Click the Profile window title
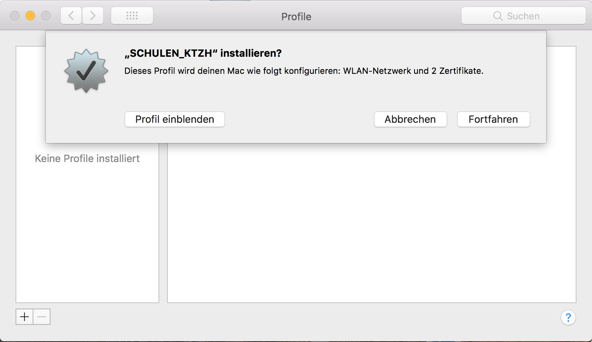Viewport: 592px width, 342px height. coord(296,17)
